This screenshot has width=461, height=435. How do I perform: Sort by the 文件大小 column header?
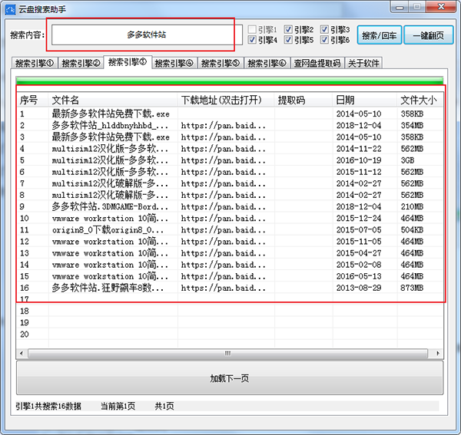420,100
